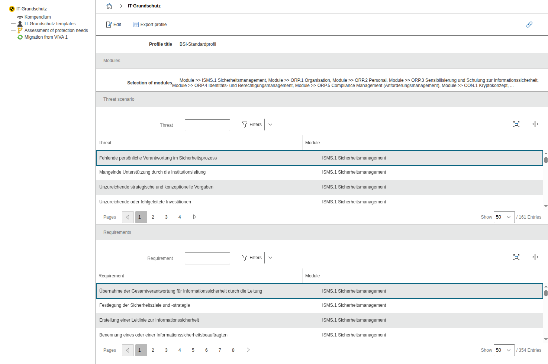Click fullscreen icon in Requirements table
The image size is (548, 364).
pos(516,257)
